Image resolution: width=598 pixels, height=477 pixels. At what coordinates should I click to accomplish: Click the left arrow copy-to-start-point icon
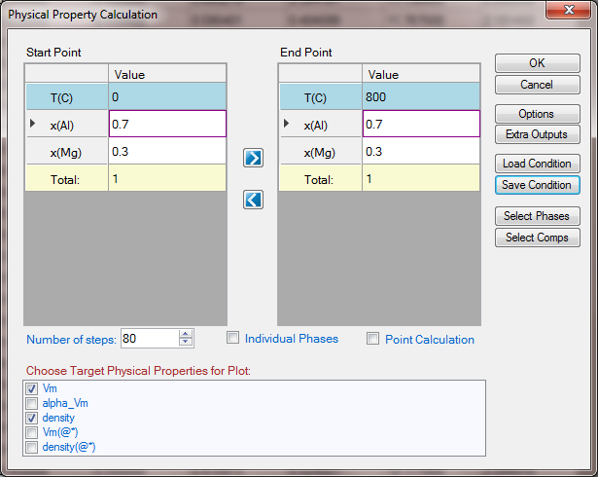coord(253,199)
